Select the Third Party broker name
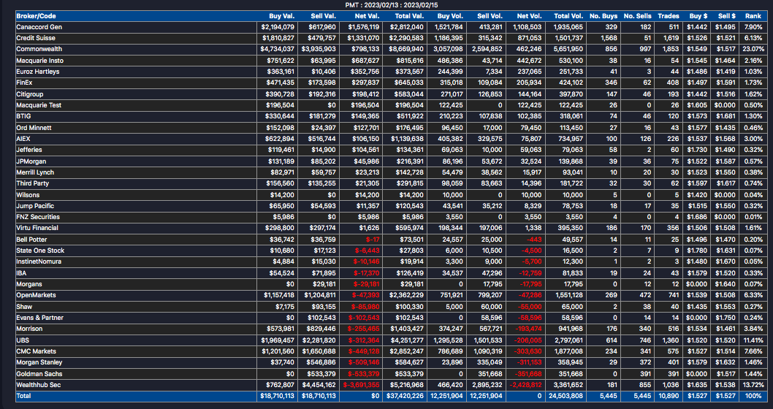 (33, 183)
